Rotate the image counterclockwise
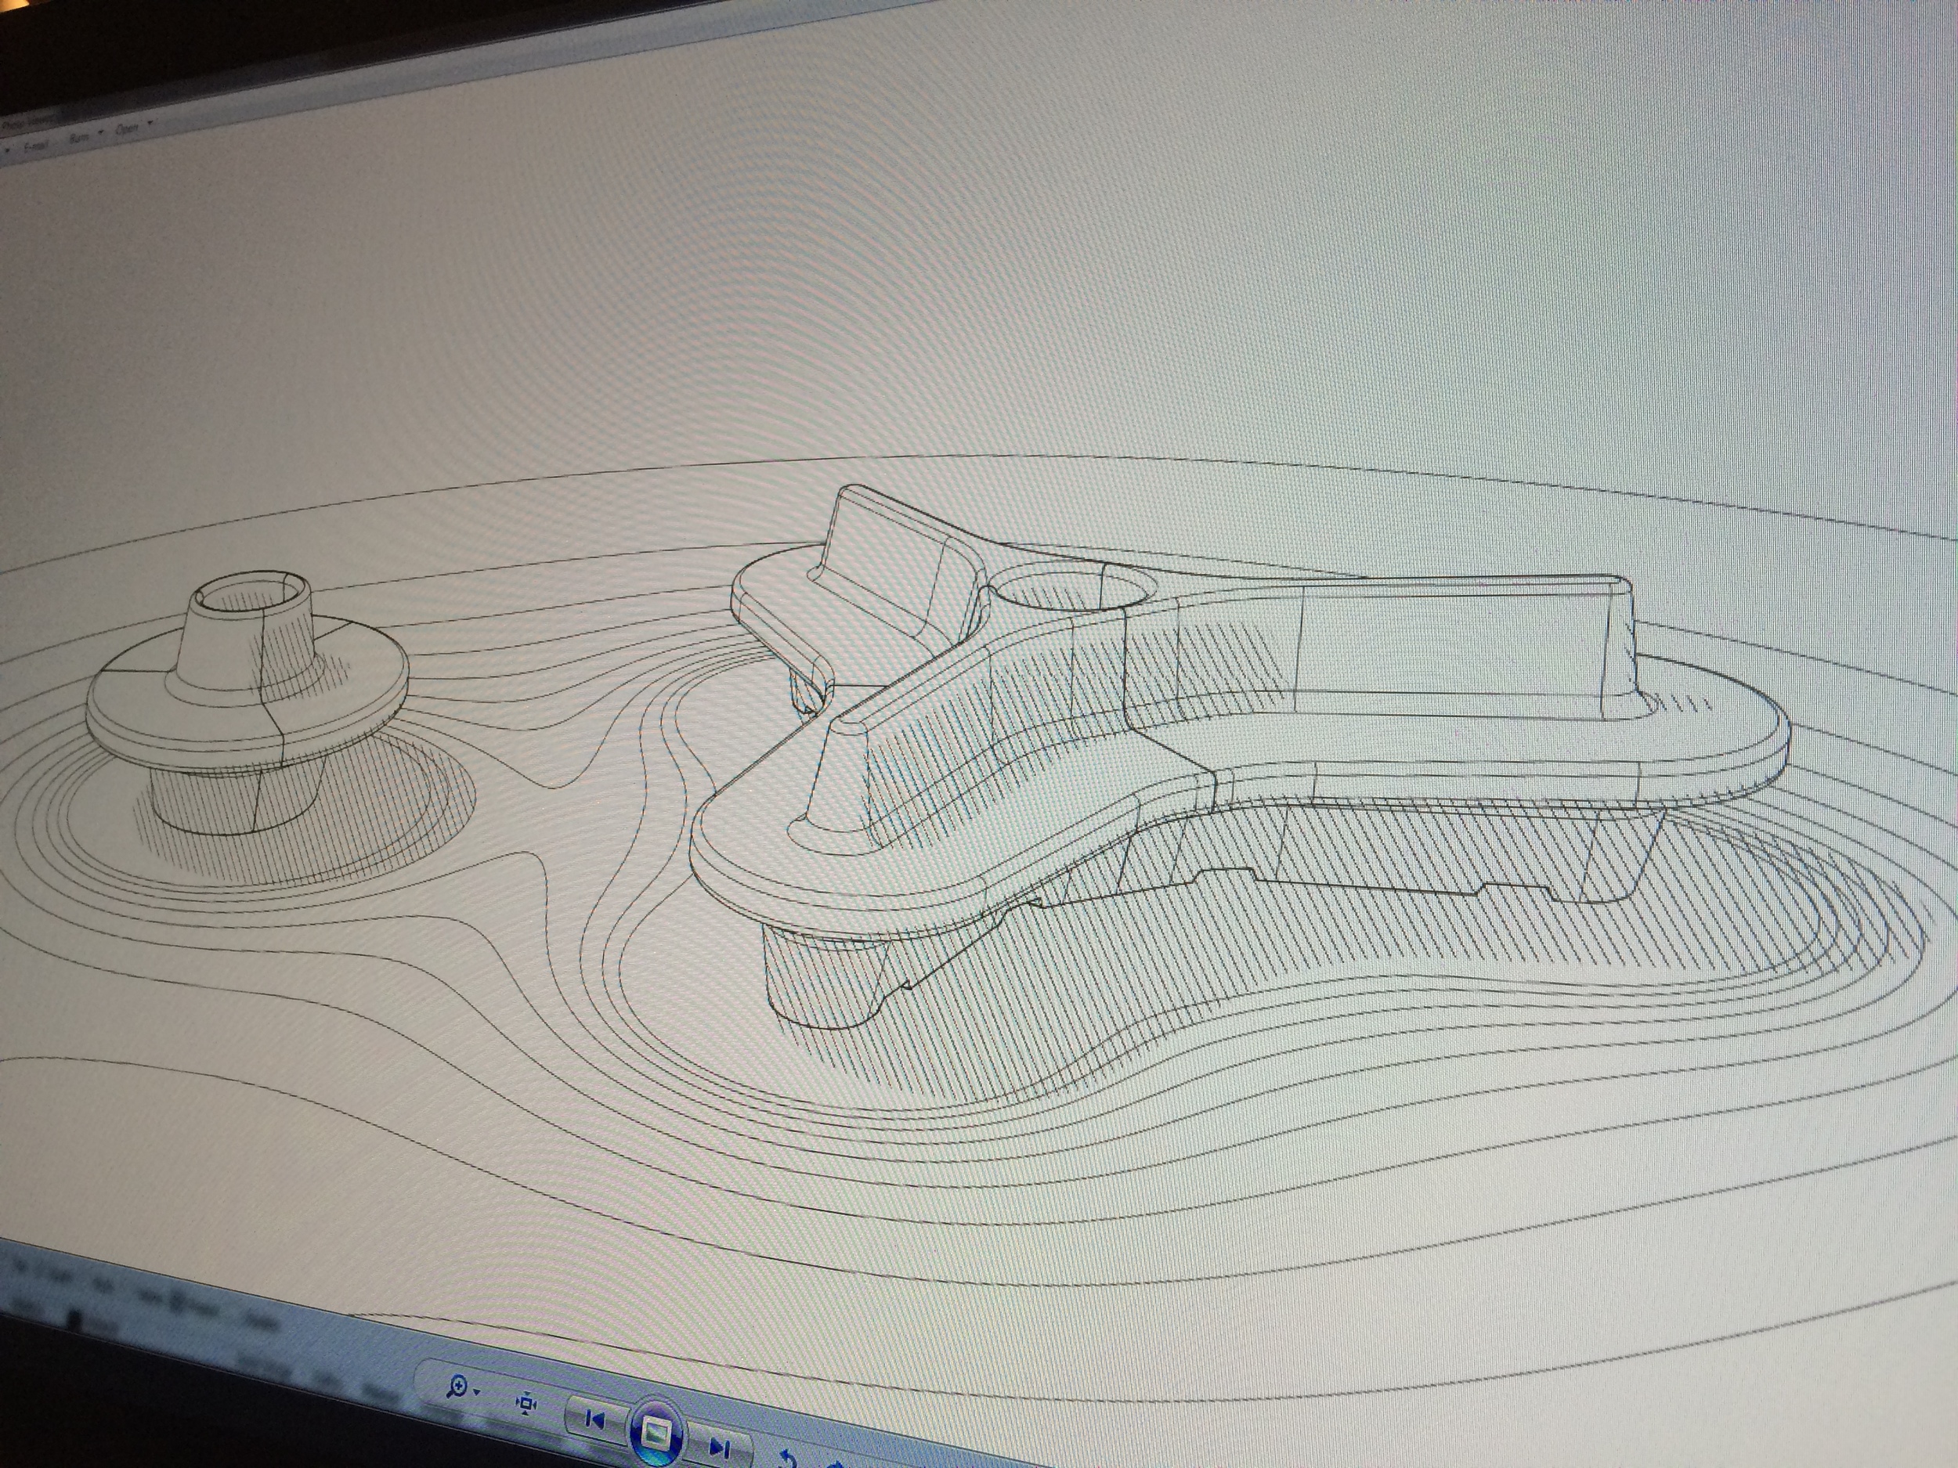This screenshot has width=1958, height=1468. pos(789,1459)
